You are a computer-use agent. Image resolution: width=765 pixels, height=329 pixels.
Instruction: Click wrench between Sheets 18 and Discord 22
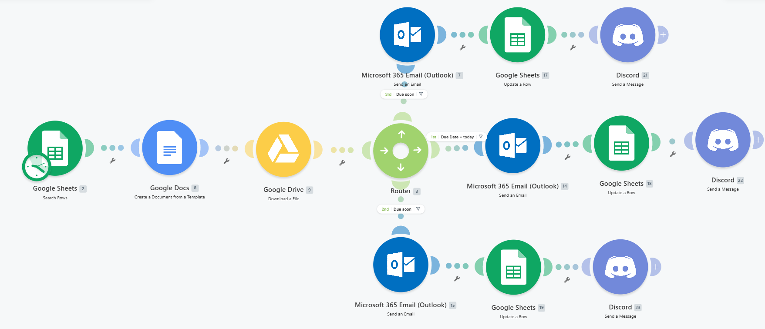coord(673,154)
